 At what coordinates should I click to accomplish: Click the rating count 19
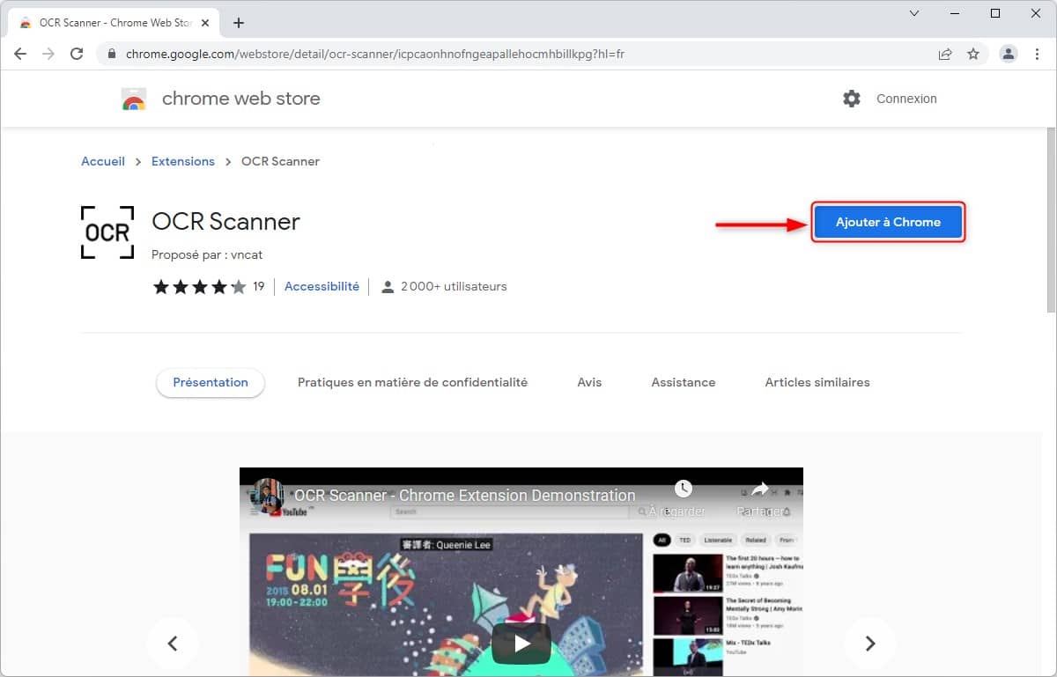259,286
